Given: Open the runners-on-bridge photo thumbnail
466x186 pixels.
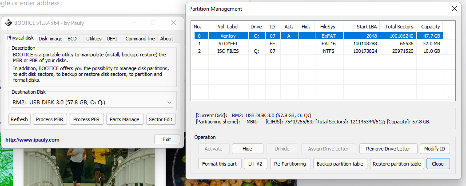Looking at the screenshot, I should (x=89, y=167).
